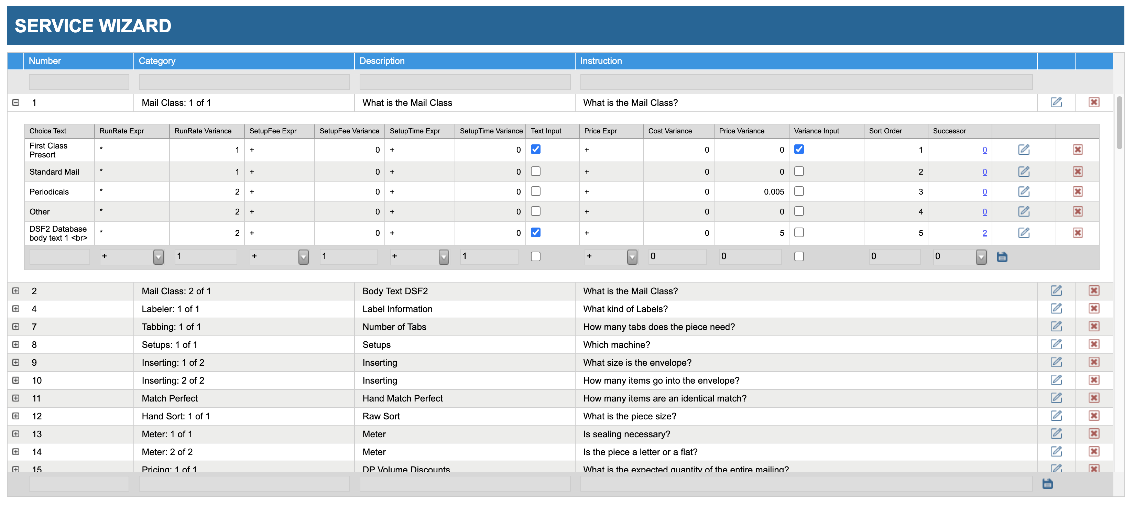This screenshot has width=1134, height=506.
Task: Expand the Tabbing: 1 of 1 row
Action: coord(16,327)
